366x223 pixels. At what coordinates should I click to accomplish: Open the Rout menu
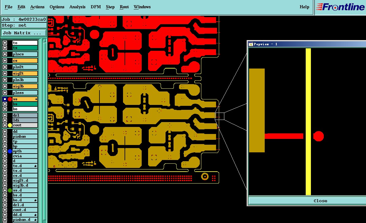point(124,7)
